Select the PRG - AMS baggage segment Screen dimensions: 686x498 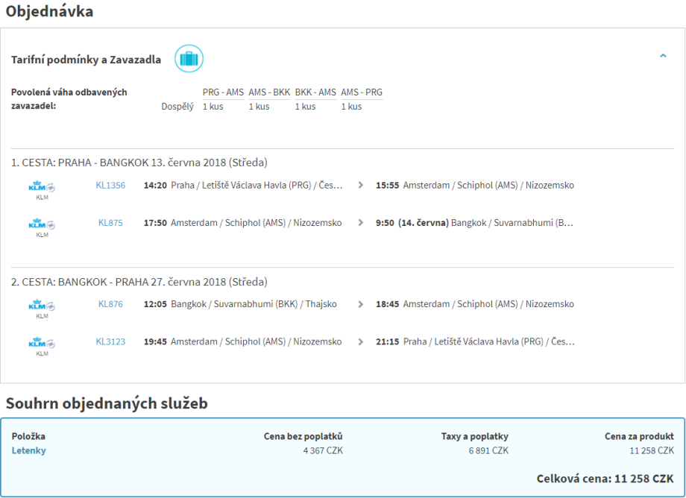pos(223,92)
